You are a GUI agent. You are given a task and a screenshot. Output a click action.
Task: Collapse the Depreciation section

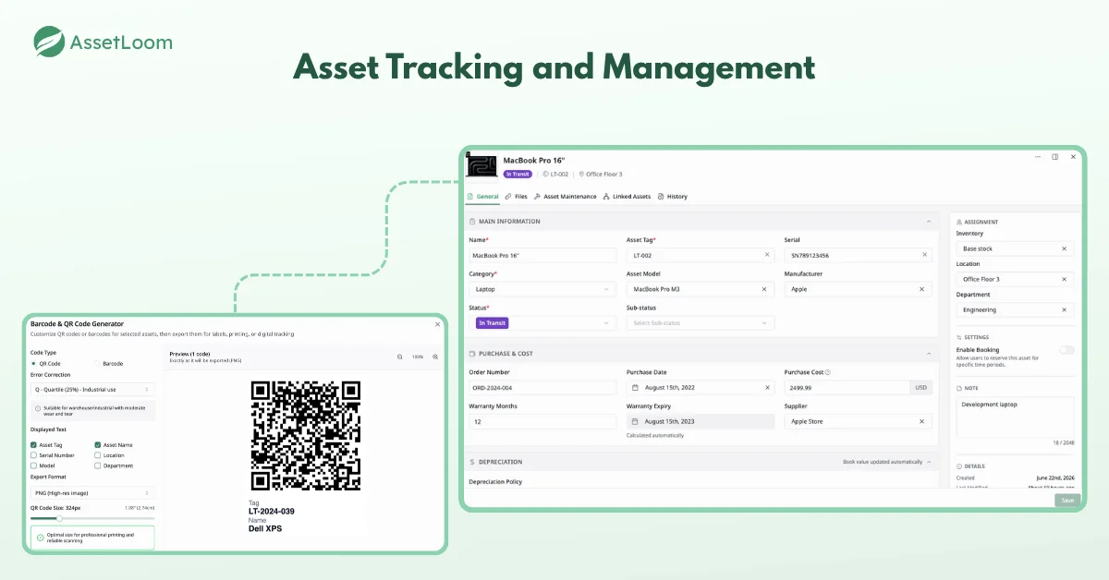[929, 462]
